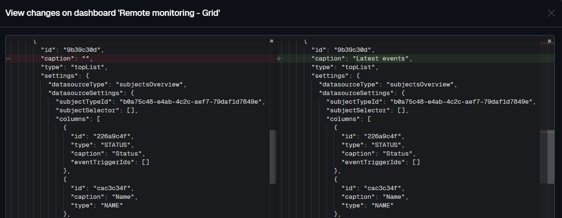Click the minus icon on removed caption line
The height and width of the screenshot is (218, 562).
click(8, 59)
